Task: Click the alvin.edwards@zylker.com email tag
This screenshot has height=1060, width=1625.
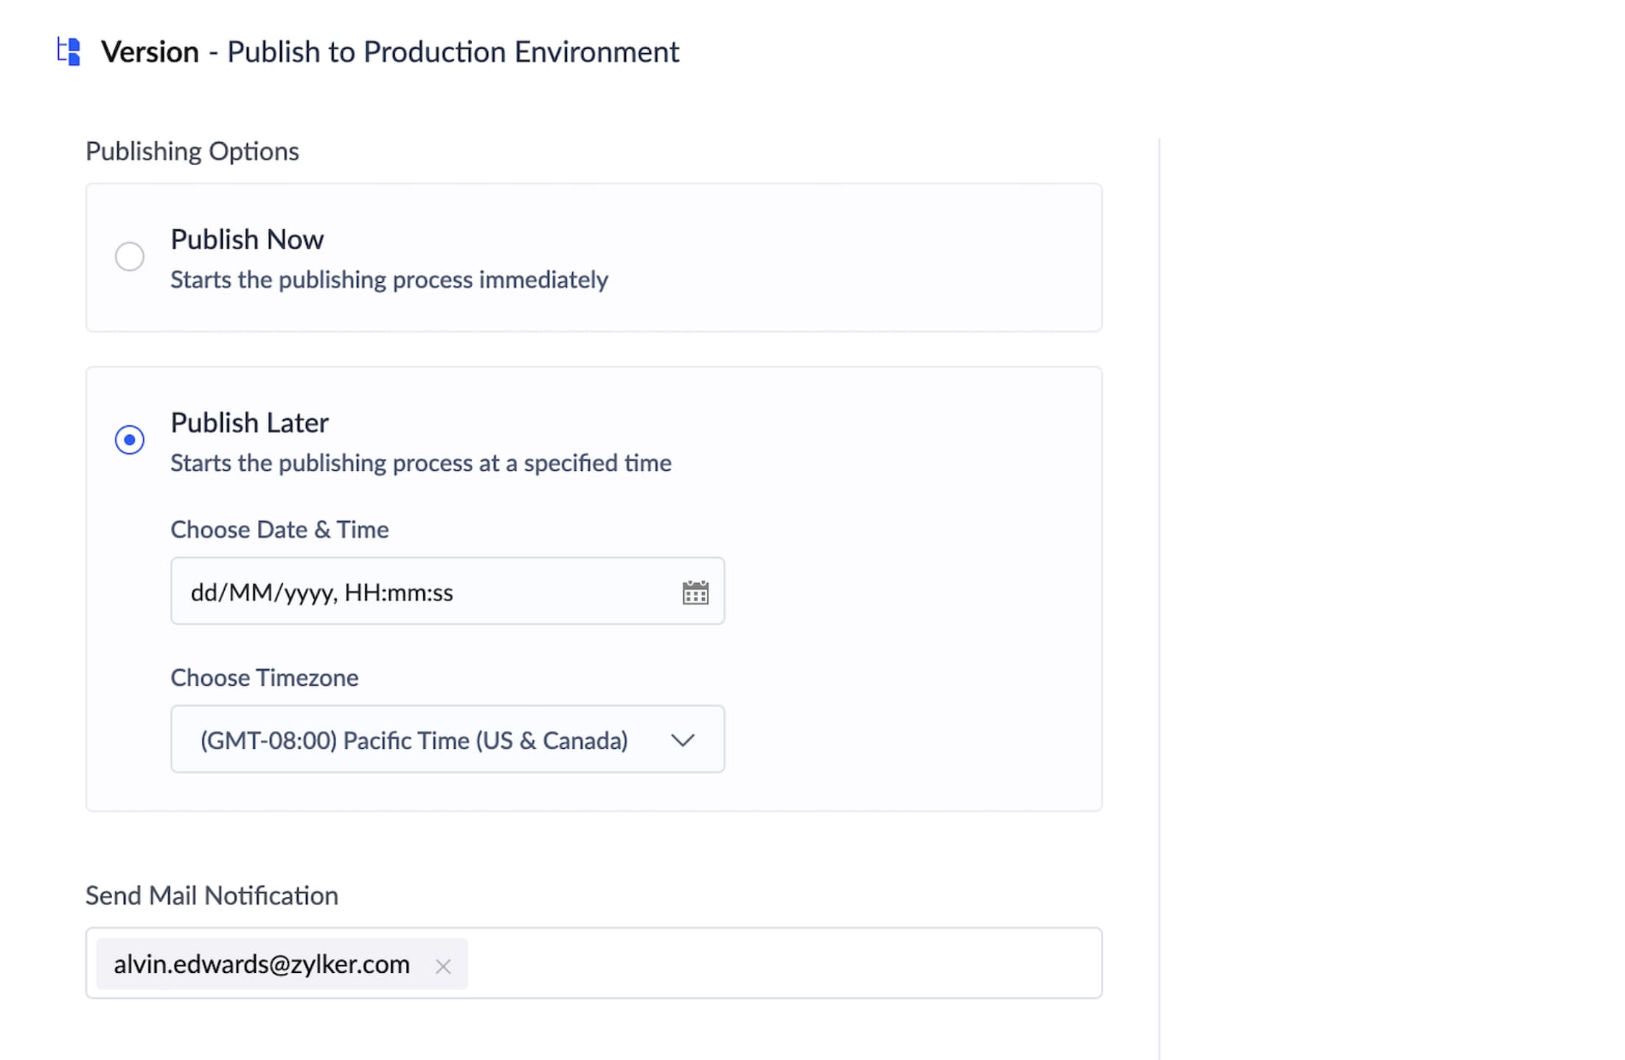Action: pos(262,964)
